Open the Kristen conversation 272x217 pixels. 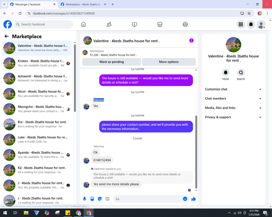pyautogui.click(x=37, y=63)
